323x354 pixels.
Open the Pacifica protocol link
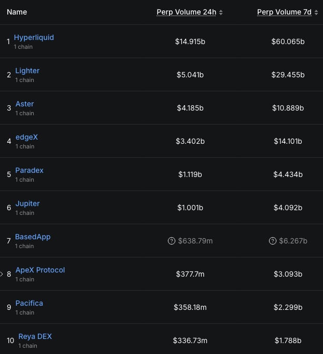pyautogui.click(x=29, y=303)
